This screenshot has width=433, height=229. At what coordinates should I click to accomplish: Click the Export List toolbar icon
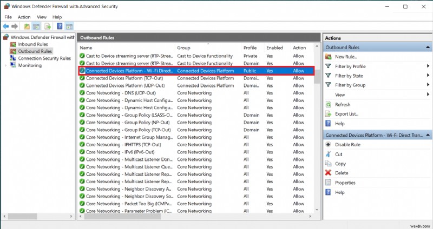click(47, 26)
